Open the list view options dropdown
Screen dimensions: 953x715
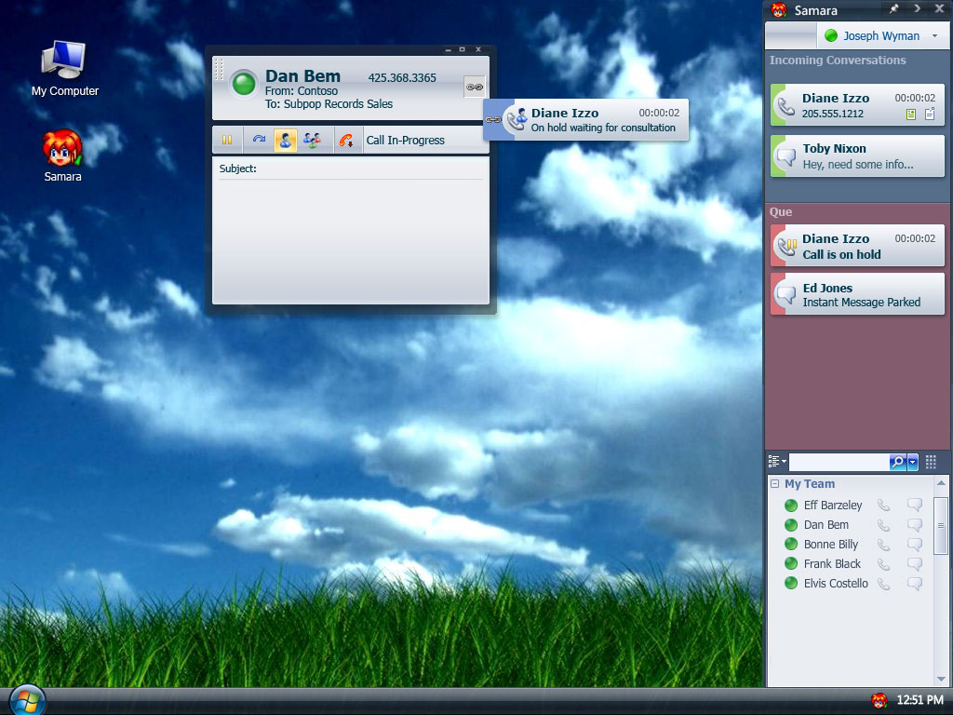pos(777,462)
